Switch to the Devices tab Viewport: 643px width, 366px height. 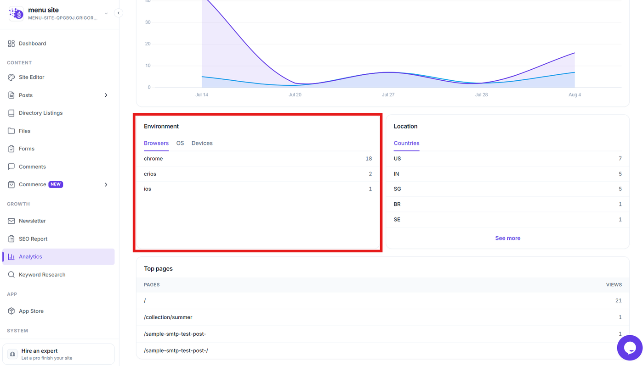tap(202, 143)
